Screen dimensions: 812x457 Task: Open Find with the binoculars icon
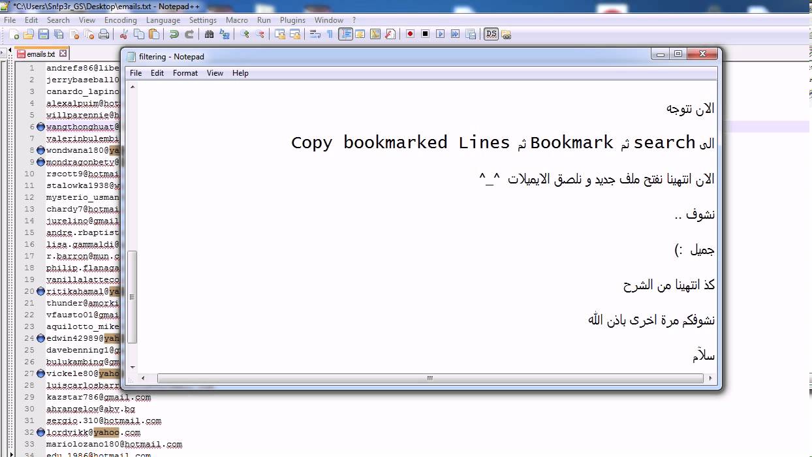(x=209, y=34)
